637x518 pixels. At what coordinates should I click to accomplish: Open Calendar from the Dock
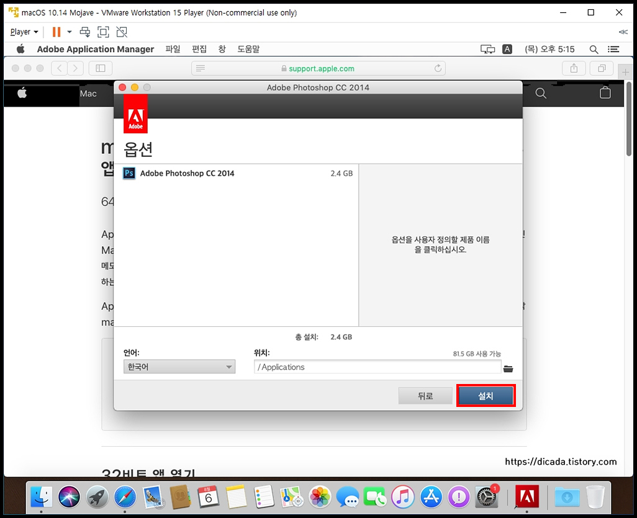pyautogui.click(x=209, y=496)
